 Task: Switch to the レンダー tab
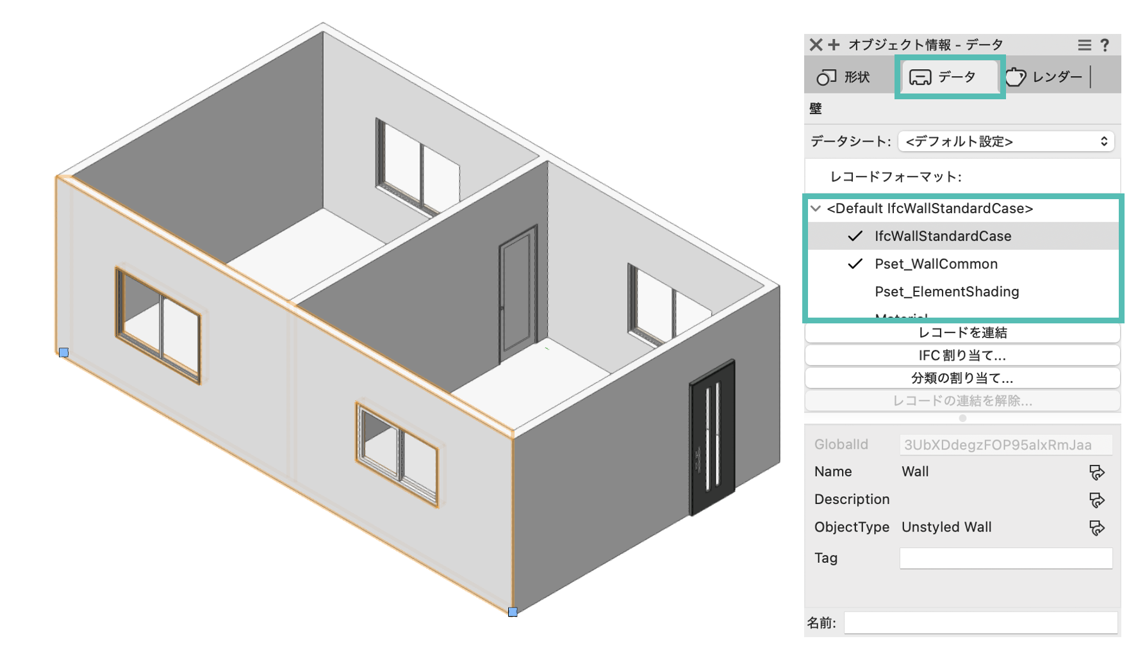pyautogui.click(x=1044, y=77)
